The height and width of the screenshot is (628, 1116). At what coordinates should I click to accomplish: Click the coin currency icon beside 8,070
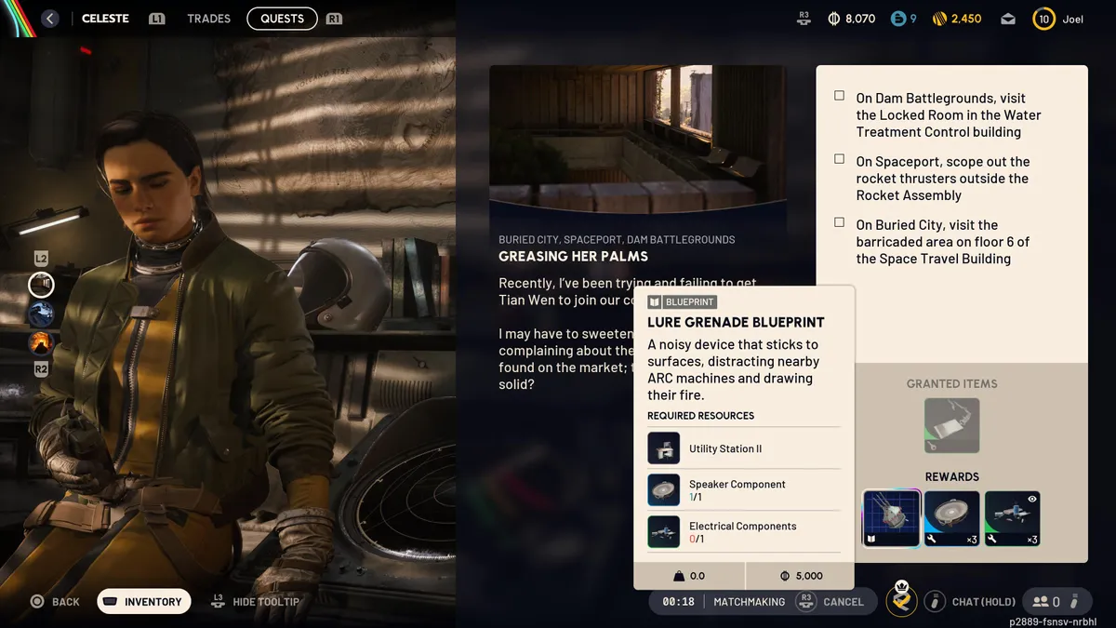point(833,19)
